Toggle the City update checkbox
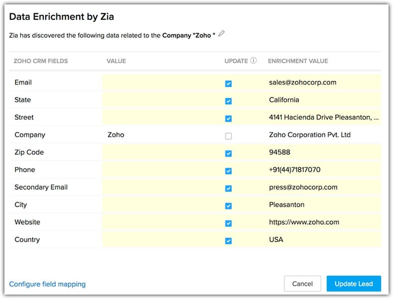The image size is (393, 299). coord(228,206)
